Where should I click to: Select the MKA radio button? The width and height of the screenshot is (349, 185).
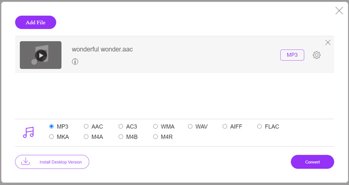51,137
